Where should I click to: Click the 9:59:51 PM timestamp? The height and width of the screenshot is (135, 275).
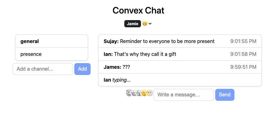coord(243,67)
